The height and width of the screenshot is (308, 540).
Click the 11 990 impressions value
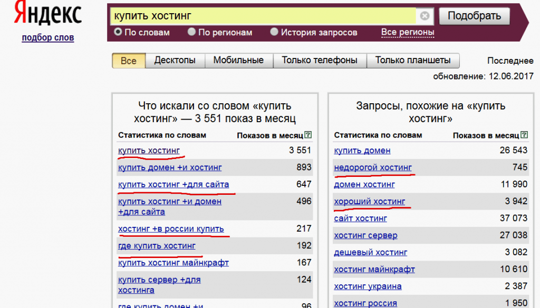click(514, 184)
